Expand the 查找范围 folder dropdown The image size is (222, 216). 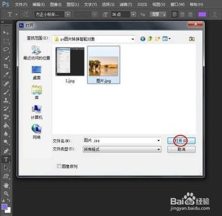133,39
